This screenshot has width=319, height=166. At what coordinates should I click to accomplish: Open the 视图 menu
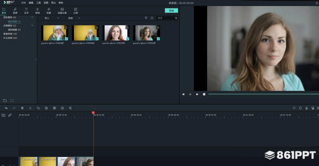pos(46,3)
